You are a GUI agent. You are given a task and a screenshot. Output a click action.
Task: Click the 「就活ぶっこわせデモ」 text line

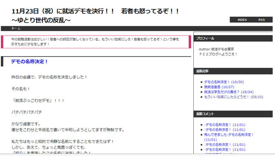[38, 101]
